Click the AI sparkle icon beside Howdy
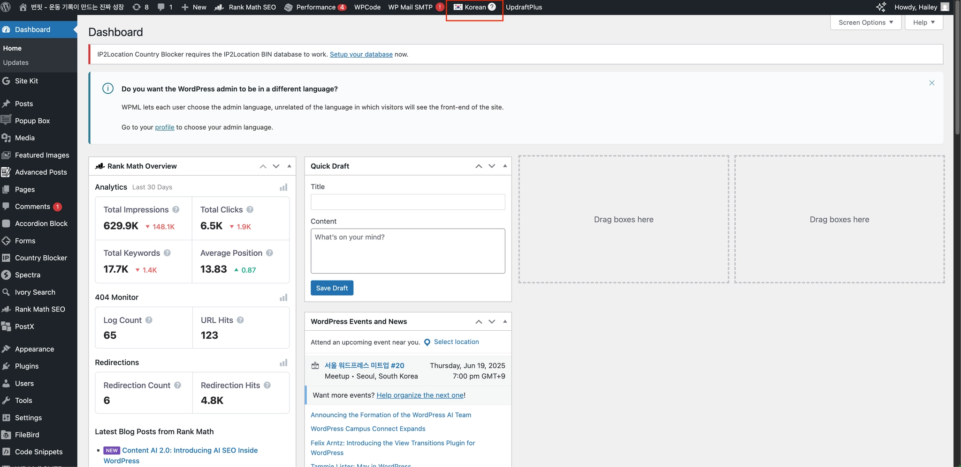Screen dimensions: 961x467 coord(881,7)
